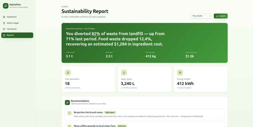This screenshot has width=253, height=127.
Task: Click the WasteFlow app name
Action: click(x=15, y=5)
